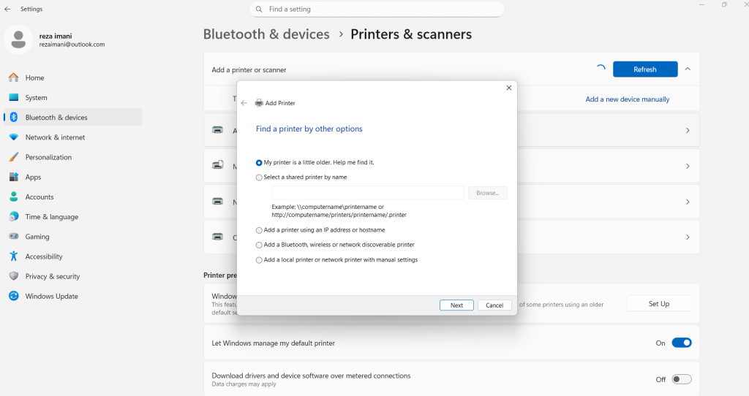
Task: Click the Settings back arrow
Action: click(7, 9)
